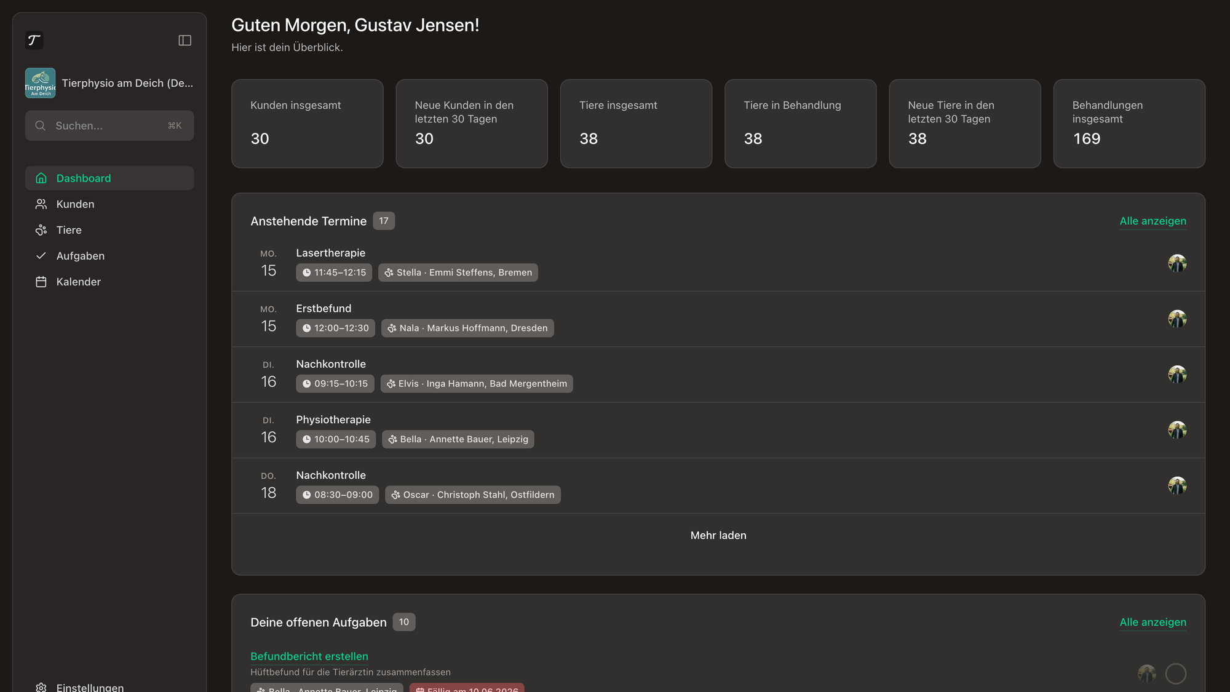1230x692 pixels.
Task: Open the Kalender page
Action: [x=109, y=281]
